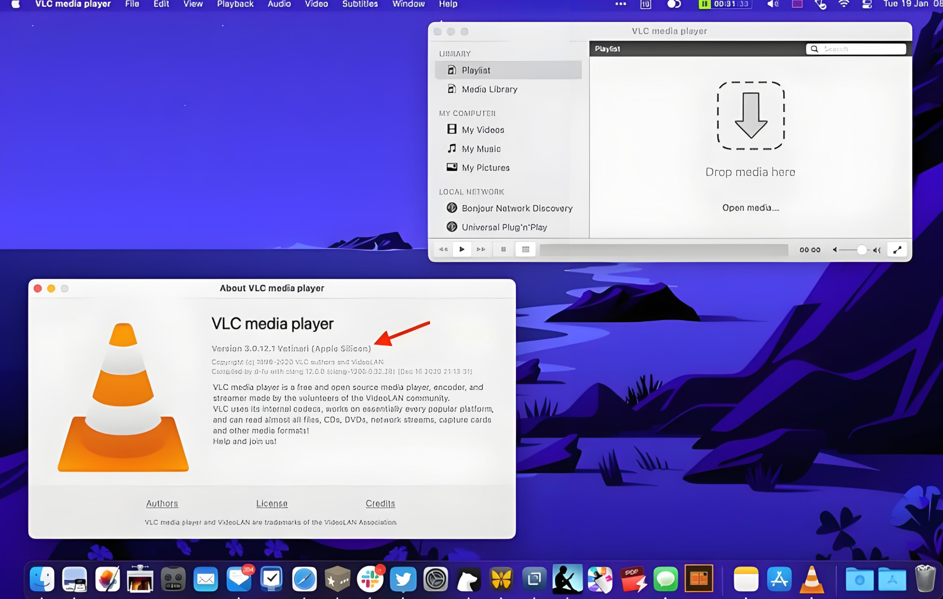Open the Video menu
Screen dimensions: 943x599
pos(316,4)
